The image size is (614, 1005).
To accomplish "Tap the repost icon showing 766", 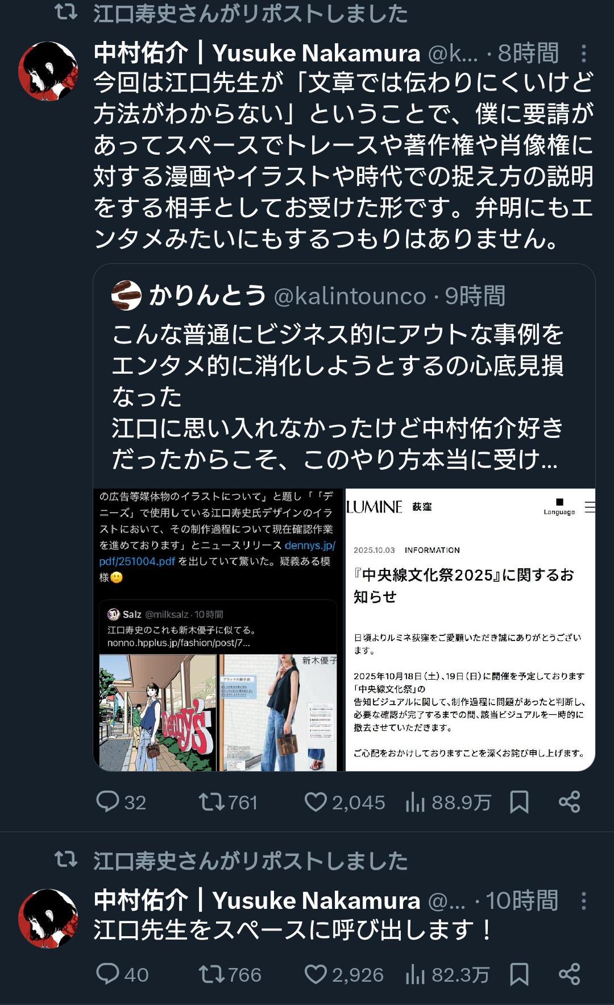I will 210,975.
